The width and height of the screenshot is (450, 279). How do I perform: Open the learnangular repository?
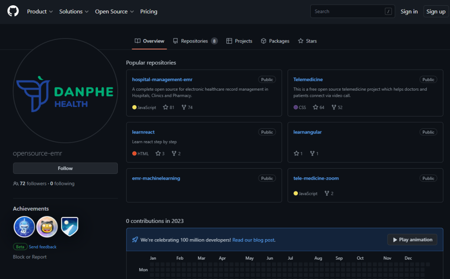[x=307, y=132]
